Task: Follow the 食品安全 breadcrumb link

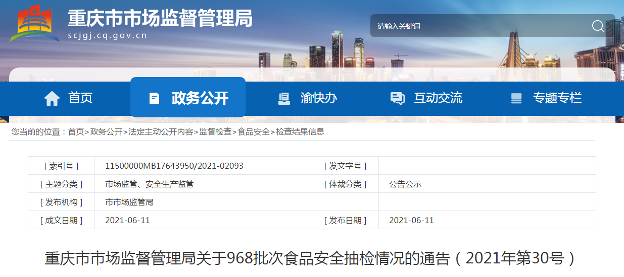Action: 254,132
